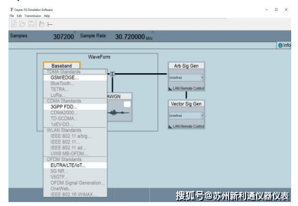
Task: Toggle the AWGN enable checkbox
Action: [127, 104]
